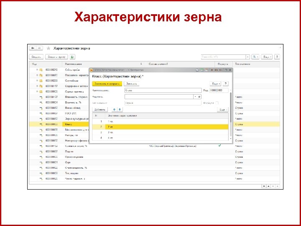Open the calendar icon in dialog title bar
Viewport: 301px width, 226px height.
pyautogui.click(x=207, y=70)
